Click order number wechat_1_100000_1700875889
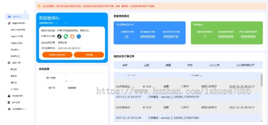Screen dimensions: 268x125 (x=180, y=118)
